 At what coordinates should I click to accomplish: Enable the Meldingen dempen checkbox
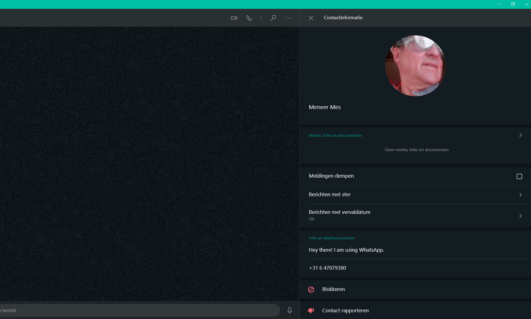pos(519,176)
